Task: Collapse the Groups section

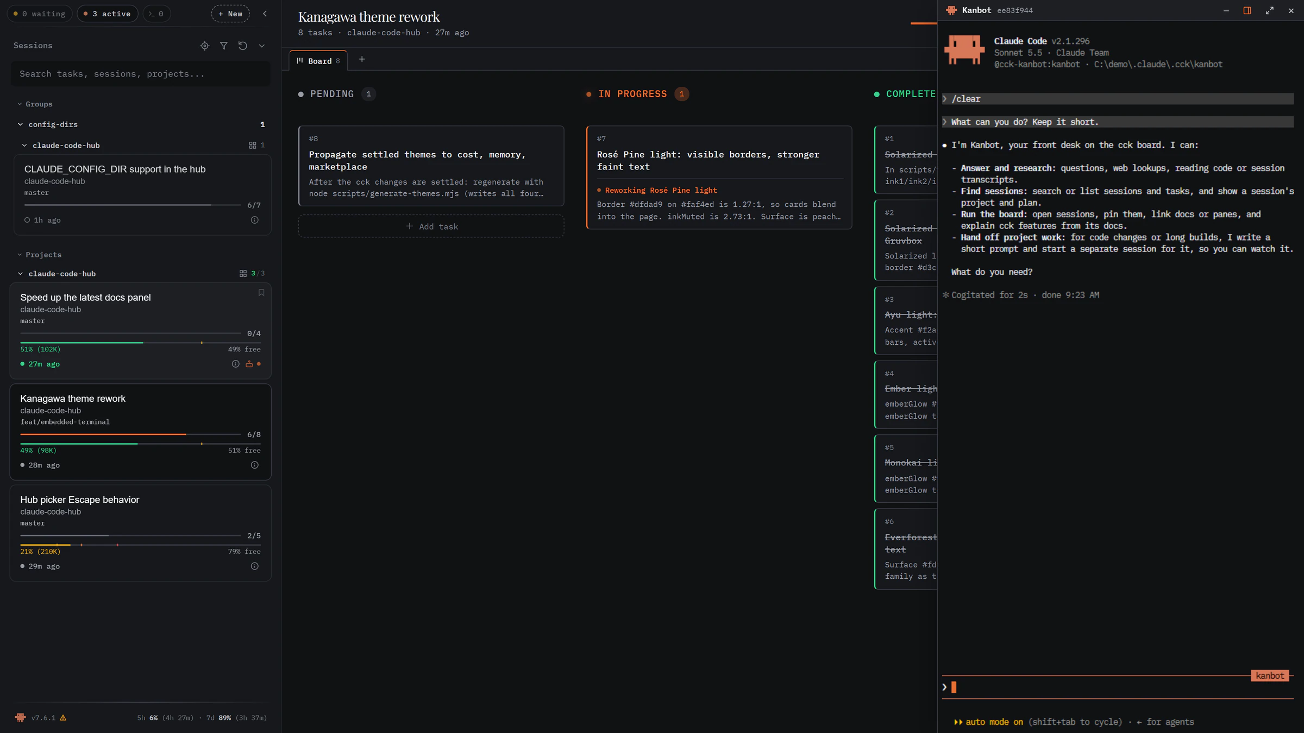Action: pos(35,104)
